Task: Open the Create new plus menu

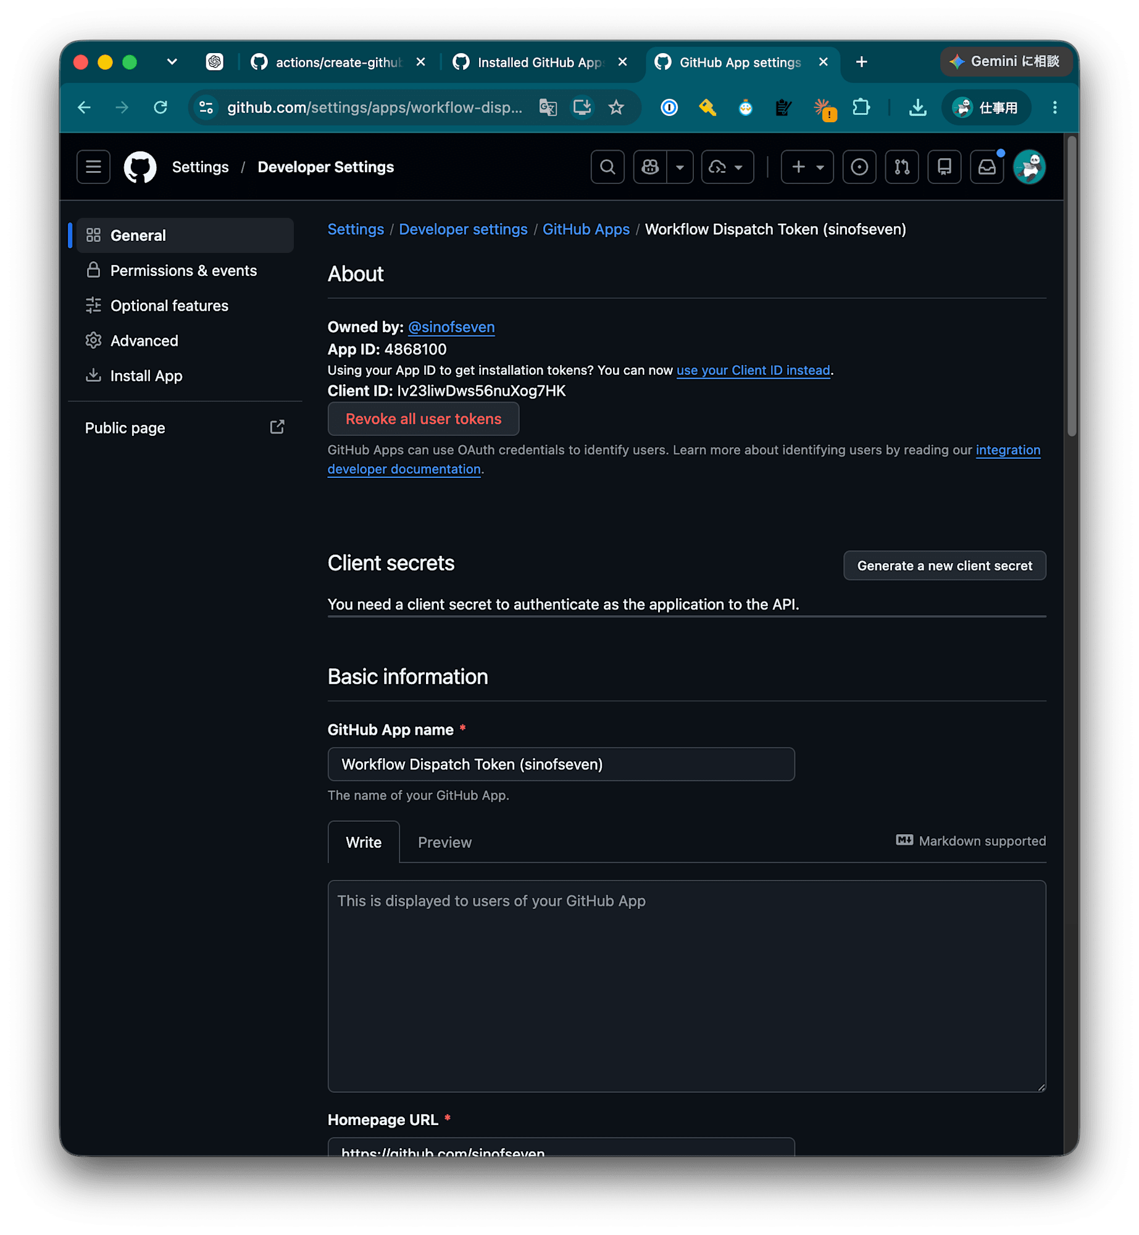Action: coord(806,167)
